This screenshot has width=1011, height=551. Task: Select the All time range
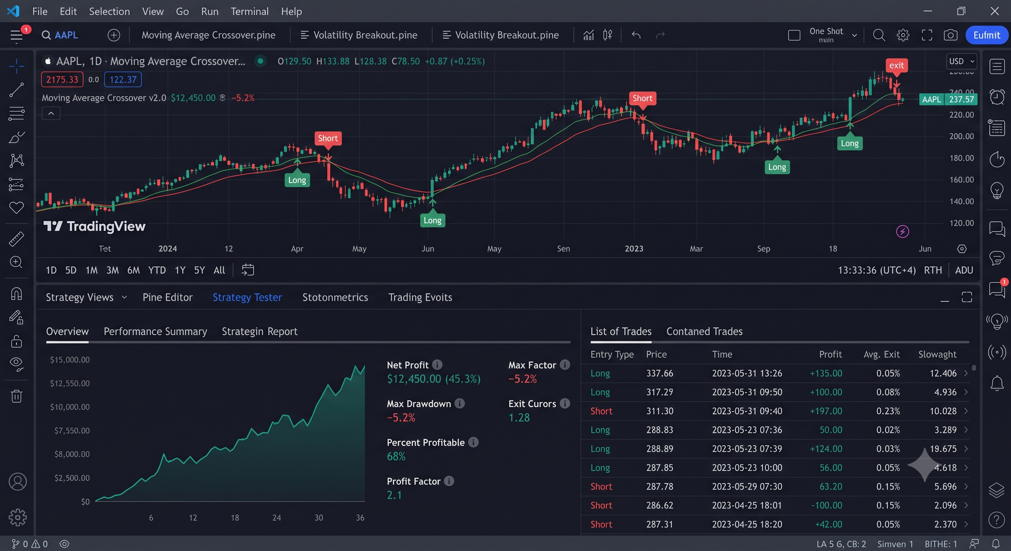pyautogui.click(x=219, y=270)
